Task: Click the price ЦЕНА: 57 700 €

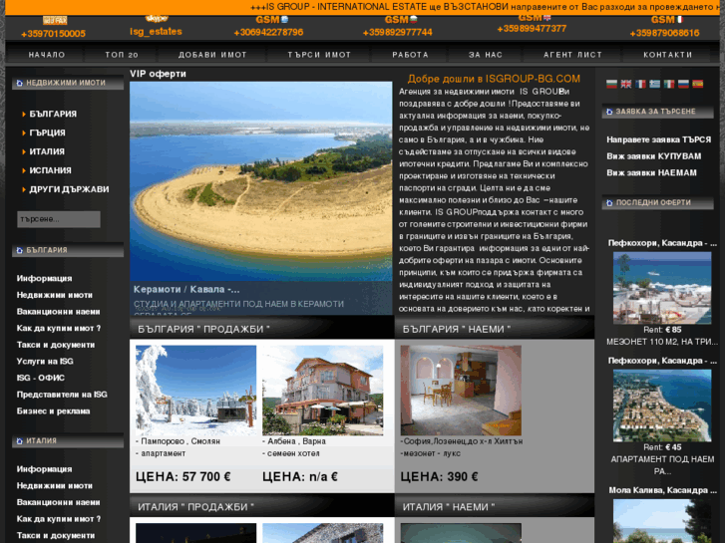Action: point(183,477)
